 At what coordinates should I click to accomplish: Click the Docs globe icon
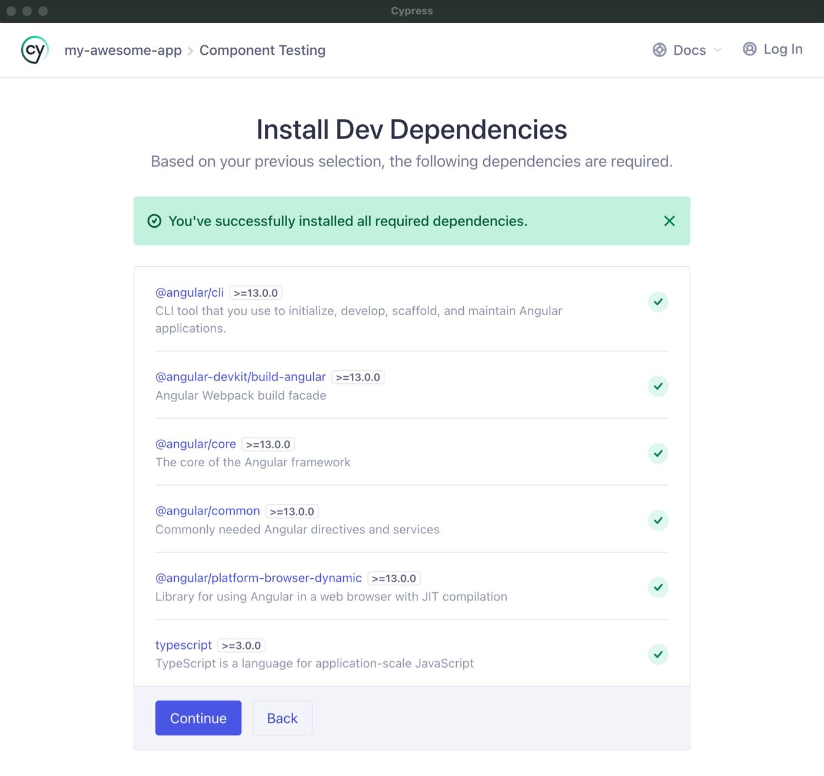(x=659, y=49)
